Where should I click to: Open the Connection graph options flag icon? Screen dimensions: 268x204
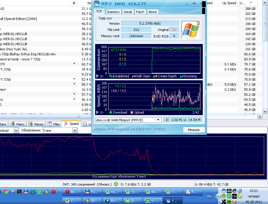point(98,76)
